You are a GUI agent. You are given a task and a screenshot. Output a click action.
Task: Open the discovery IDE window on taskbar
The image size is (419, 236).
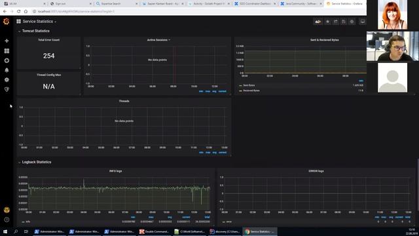tap(225, 231)
